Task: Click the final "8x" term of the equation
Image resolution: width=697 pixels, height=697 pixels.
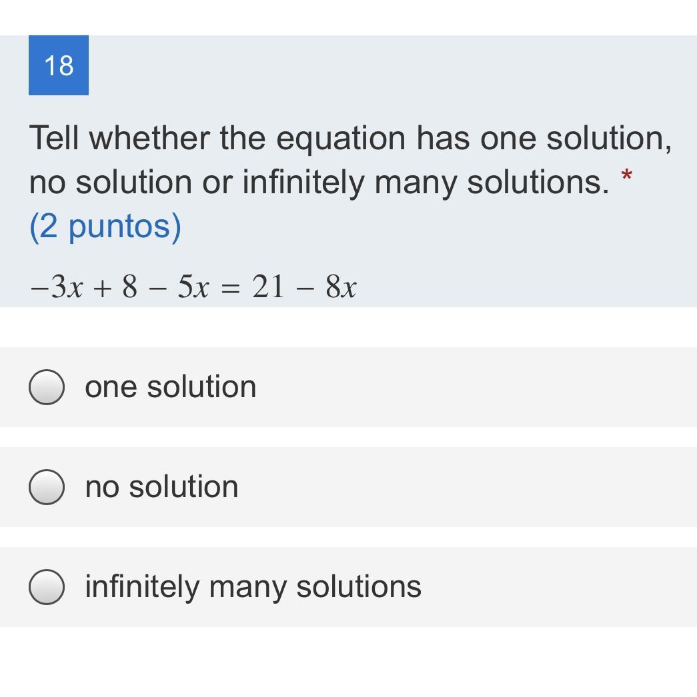Action: (x=341, y=288)
